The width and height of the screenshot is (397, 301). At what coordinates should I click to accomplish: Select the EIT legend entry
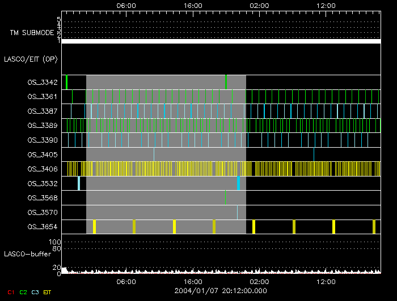[x=48, y=292]
